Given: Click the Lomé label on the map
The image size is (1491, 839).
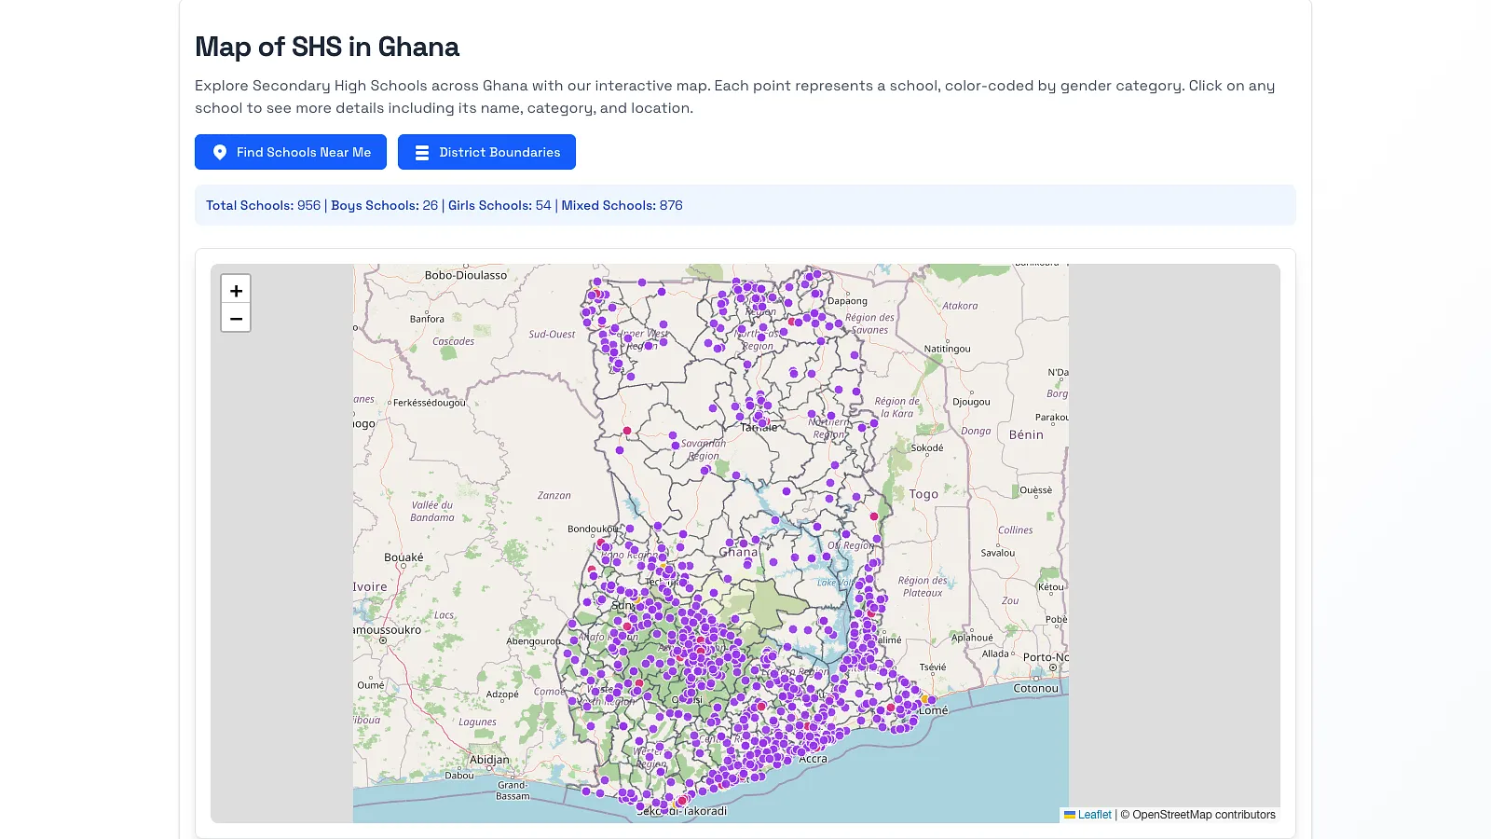Looking at the screenshot, I should coord(933,710).
